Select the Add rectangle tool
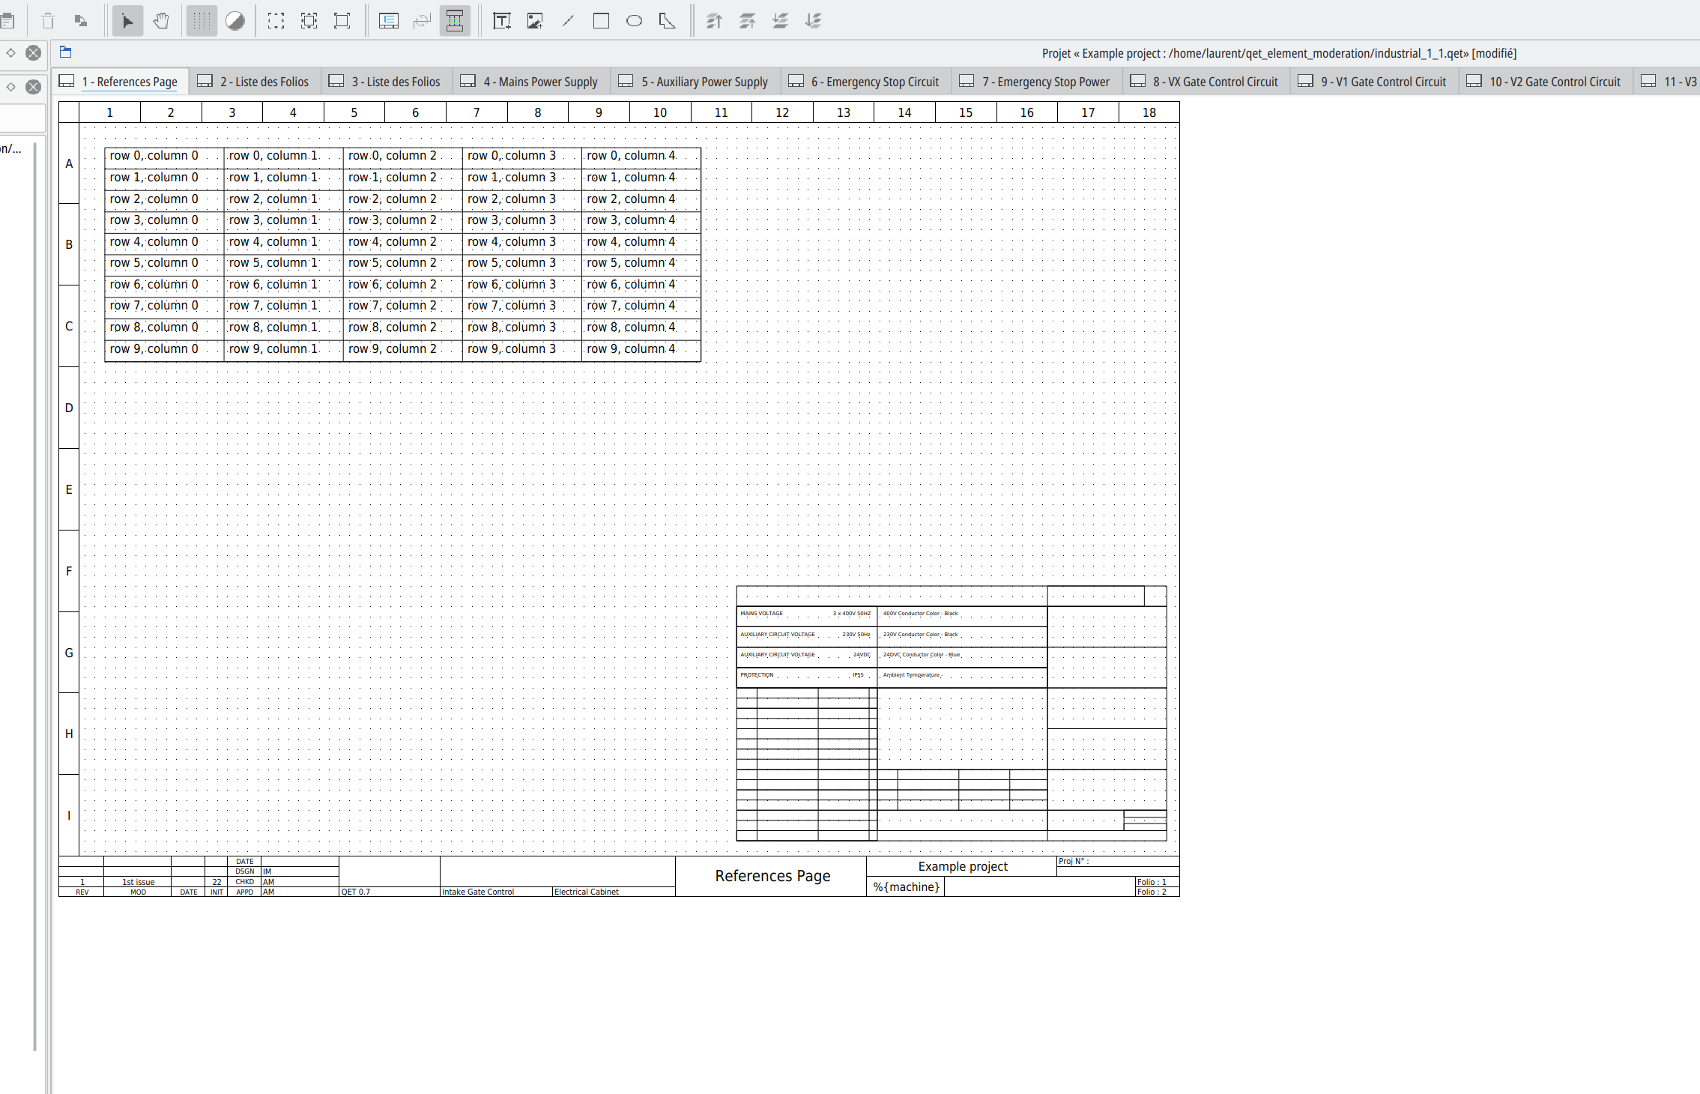Screen dimensions: 1700x1094 coord(601,21)
